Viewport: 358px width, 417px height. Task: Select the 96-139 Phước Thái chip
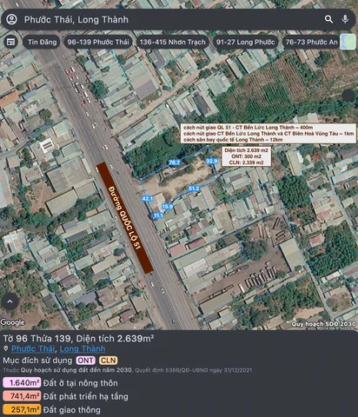pos(98,42)
